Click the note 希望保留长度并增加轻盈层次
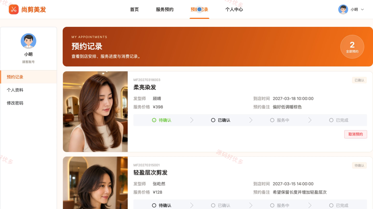The height and width of the screenshot is (209, 373). [x=299, y=192]
